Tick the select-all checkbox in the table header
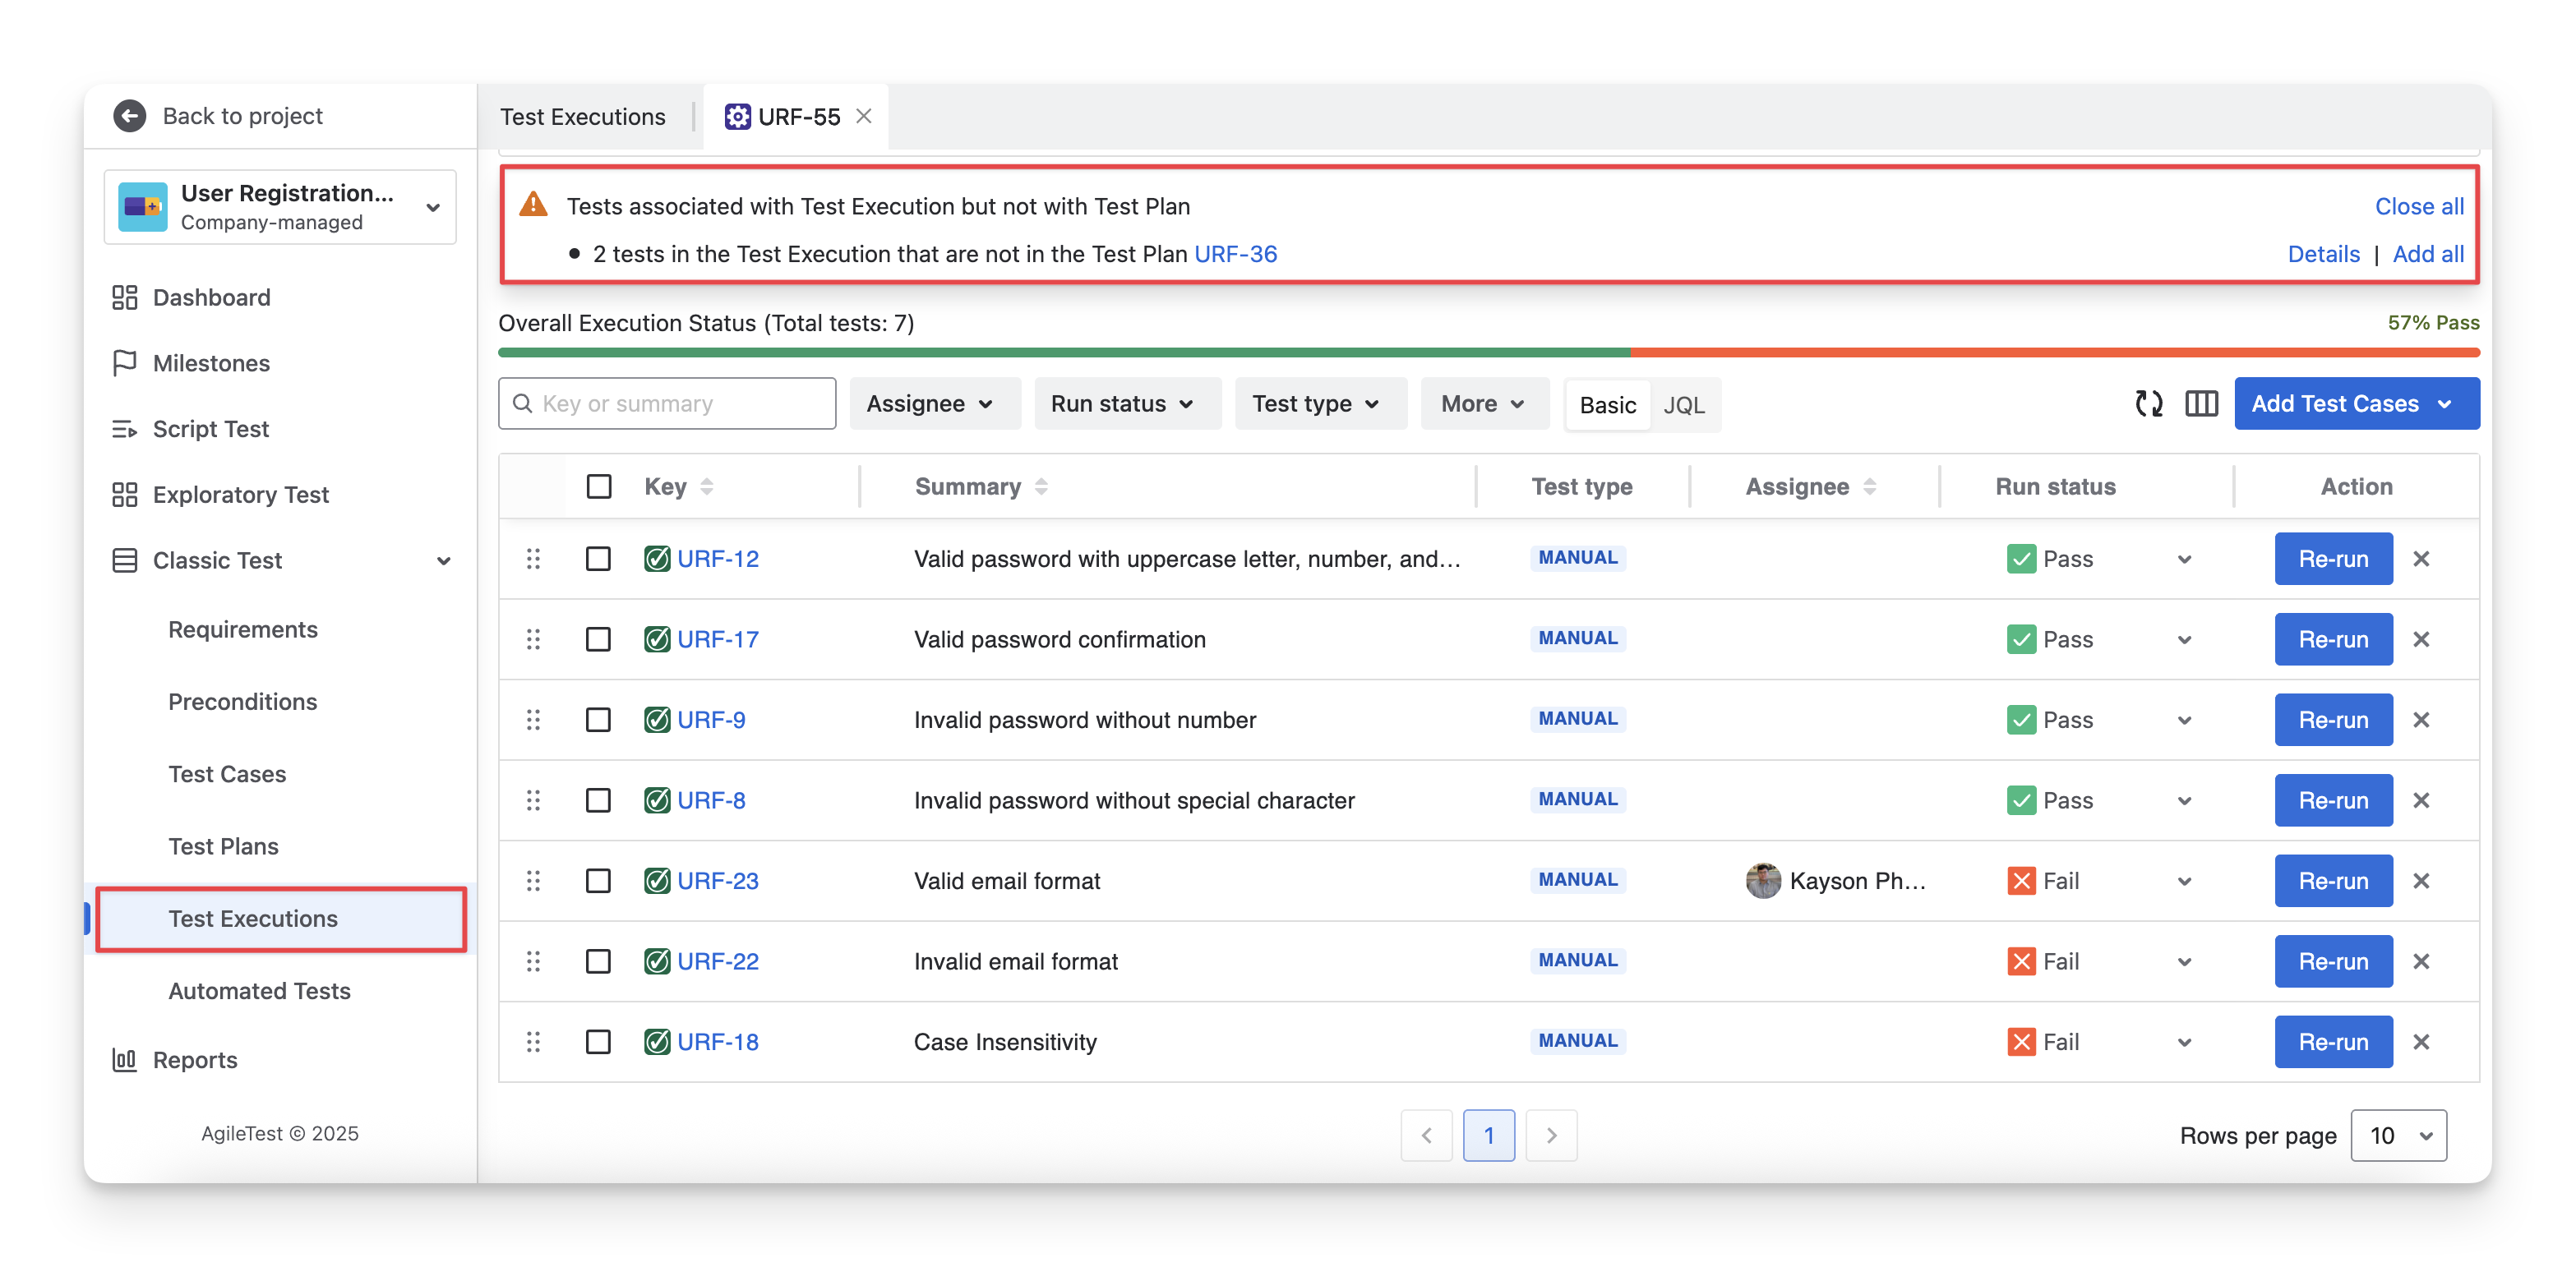Image resolution: width=2576 pixels, height=1267 pixels. point(599,487)
